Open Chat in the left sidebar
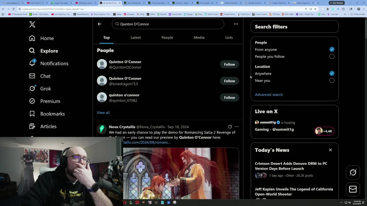 [x=40, y=76]
